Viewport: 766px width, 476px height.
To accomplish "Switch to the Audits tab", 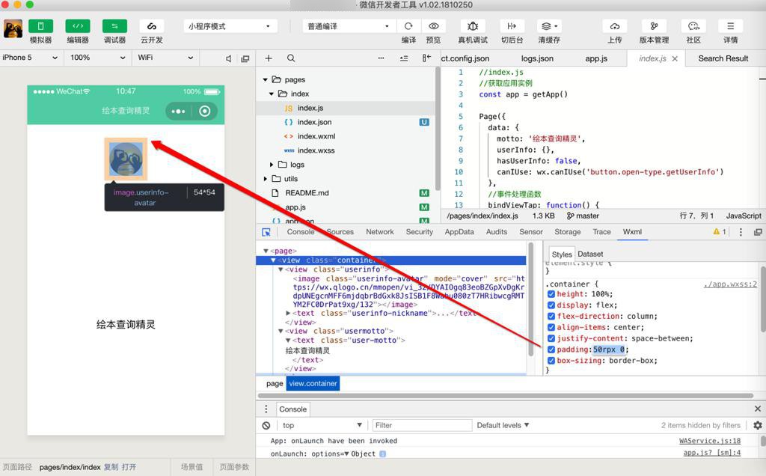I will click(x=497, y=232).
